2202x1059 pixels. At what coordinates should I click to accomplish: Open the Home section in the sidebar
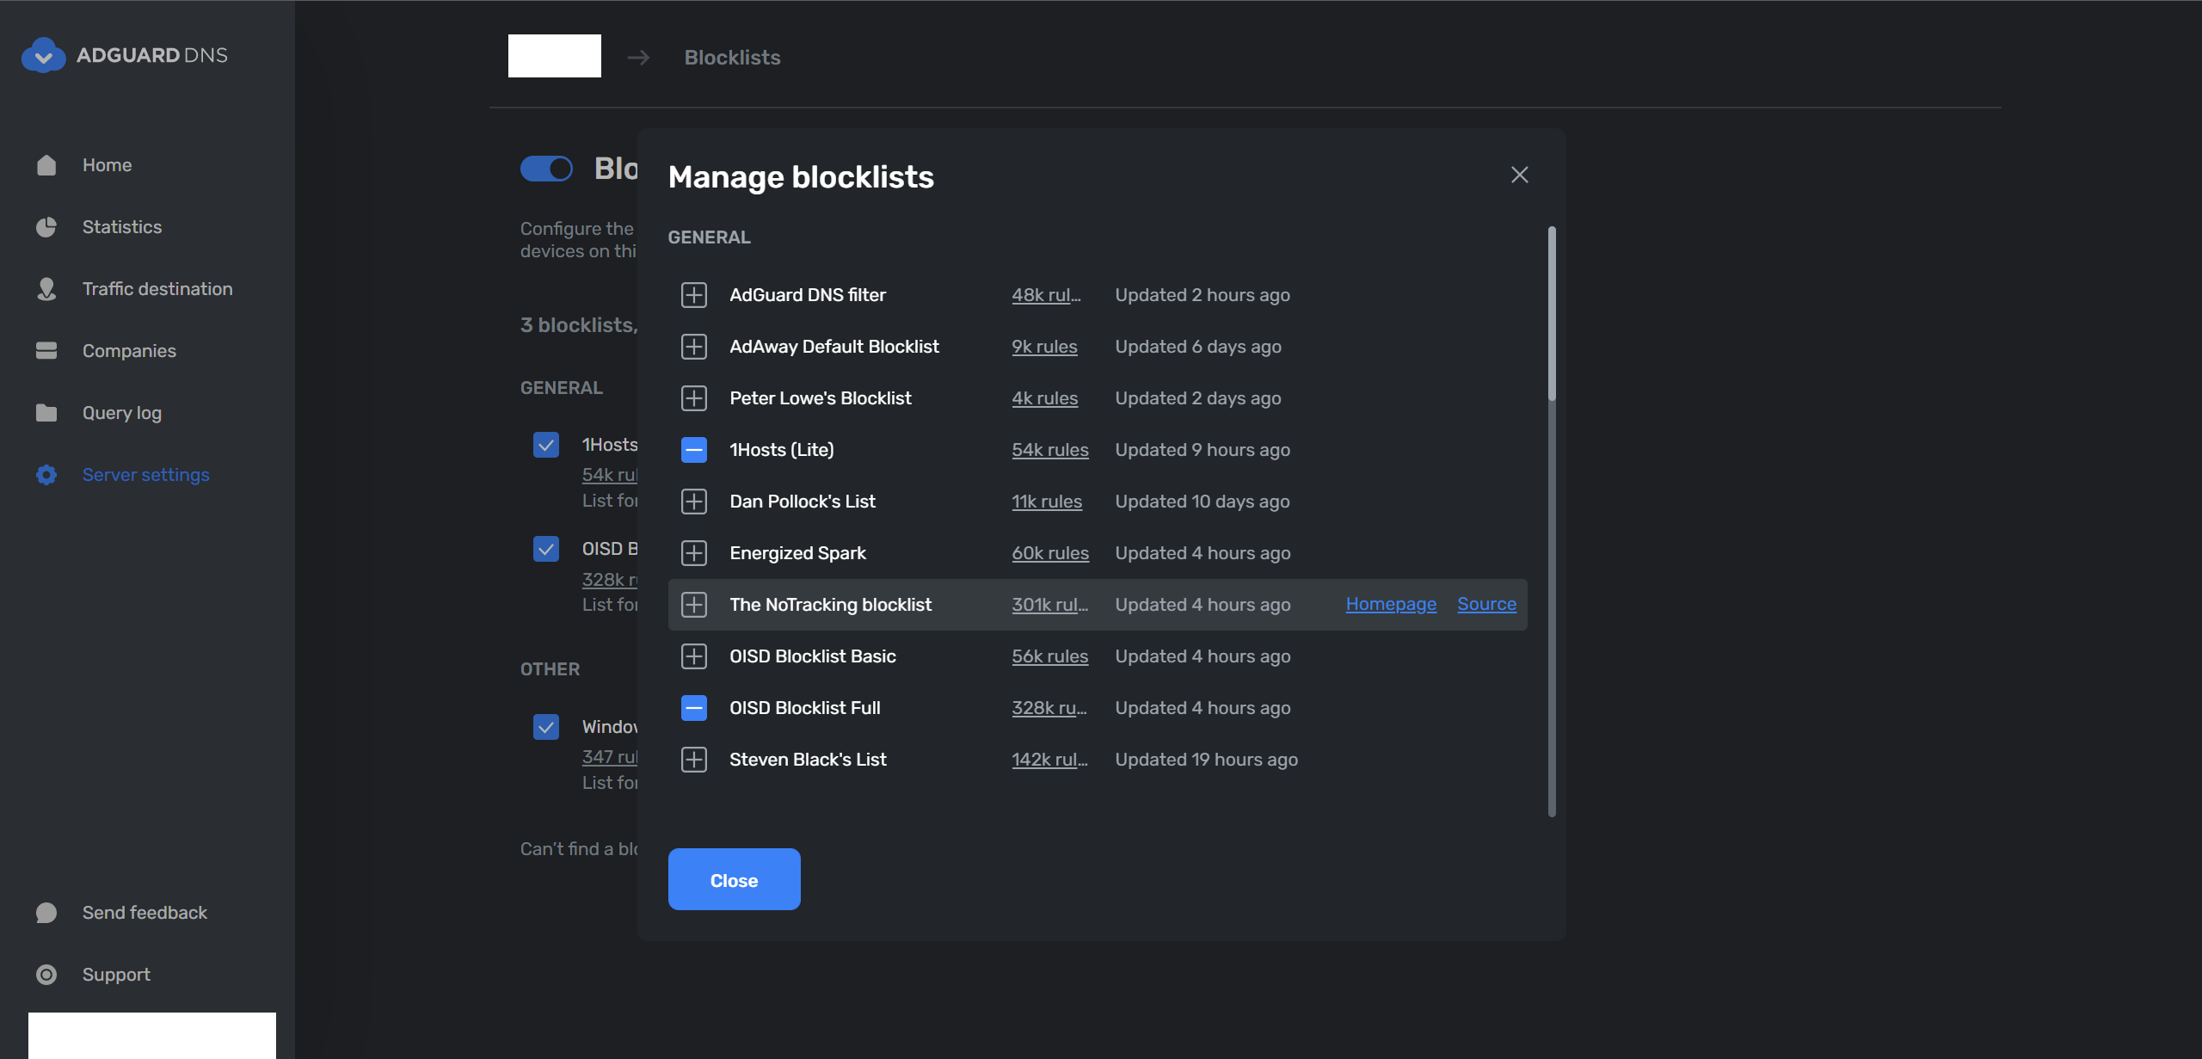coord(107,164)
